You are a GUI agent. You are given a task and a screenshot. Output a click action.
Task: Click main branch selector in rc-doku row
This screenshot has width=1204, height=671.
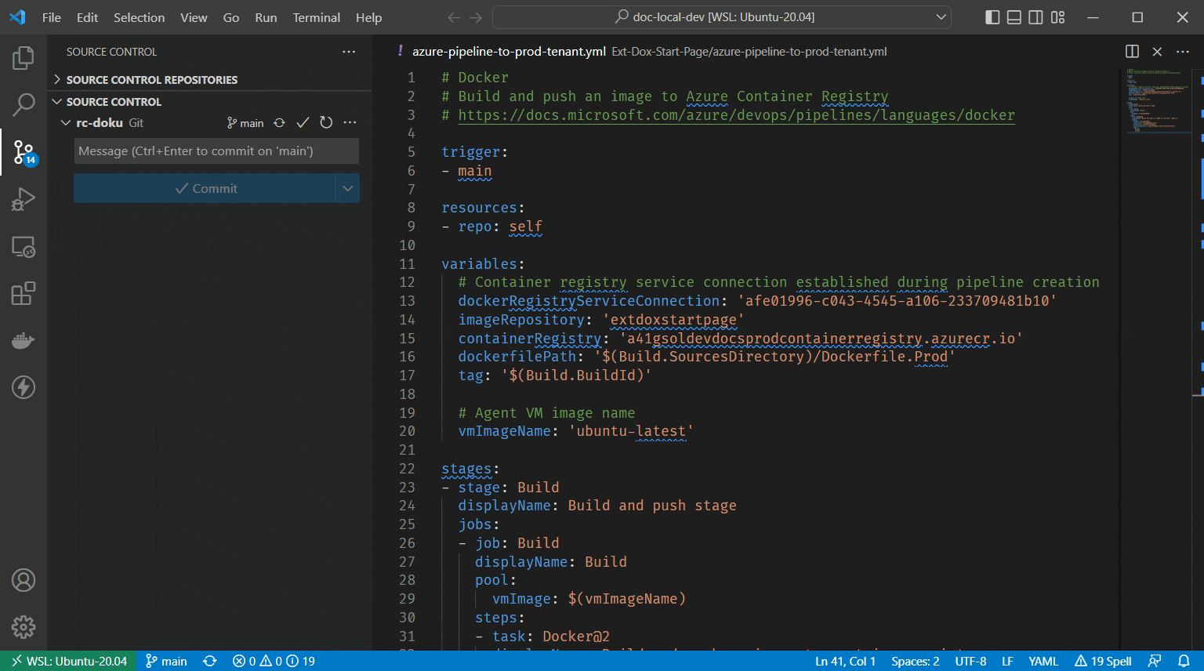[245, 123]
